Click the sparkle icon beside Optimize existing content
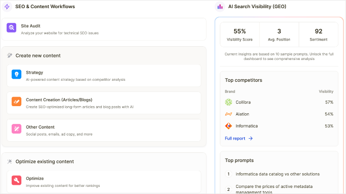Screen dimensions: 346x194 (x=10, y=161)
